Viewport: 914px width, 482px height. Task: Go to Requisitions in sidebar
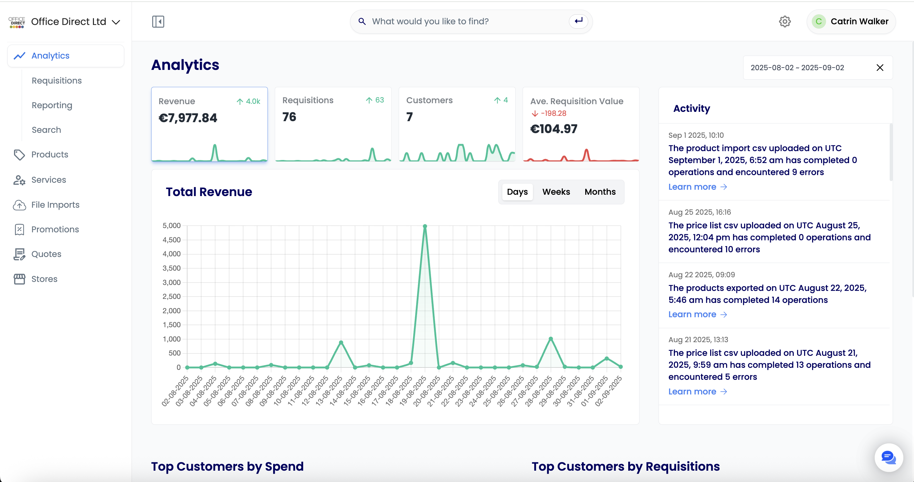(x=56, y=81)
